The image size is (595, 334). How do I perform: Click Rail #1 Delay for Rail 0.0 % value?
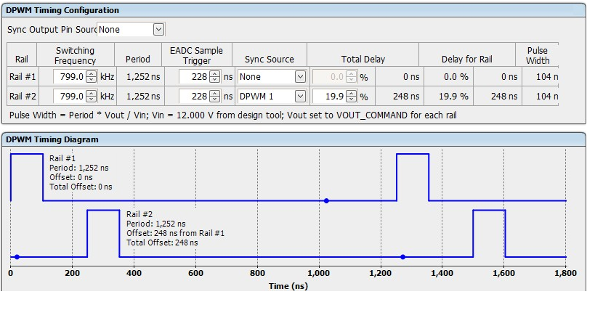point(456,76)
